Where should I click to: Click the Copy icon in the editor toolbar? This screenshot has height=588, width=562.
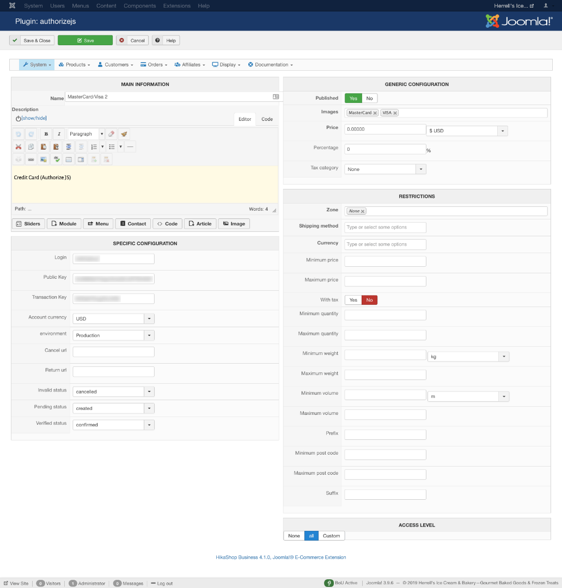[31, 146]
